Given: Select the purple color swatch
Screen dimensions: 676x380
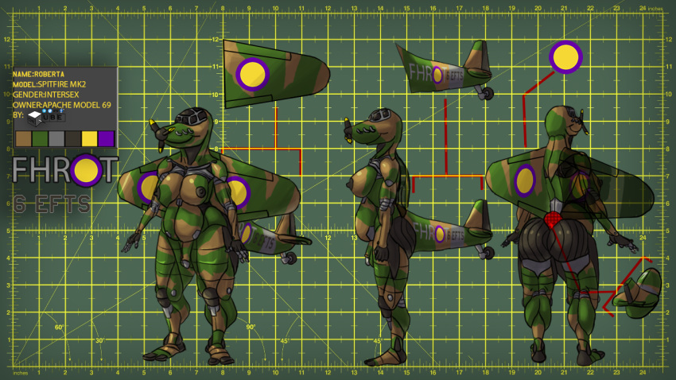Looking at the screenshot, I should tap(106, 138).
